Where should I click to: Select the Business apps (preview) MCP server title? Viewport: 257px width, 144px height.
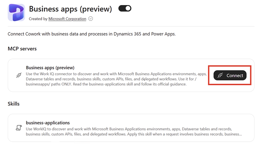pyautogui.click(x=50, y=68)
